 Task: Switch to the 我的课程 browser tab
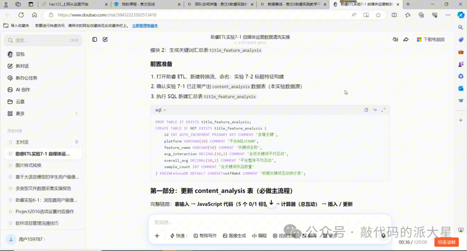pos(147,4)
